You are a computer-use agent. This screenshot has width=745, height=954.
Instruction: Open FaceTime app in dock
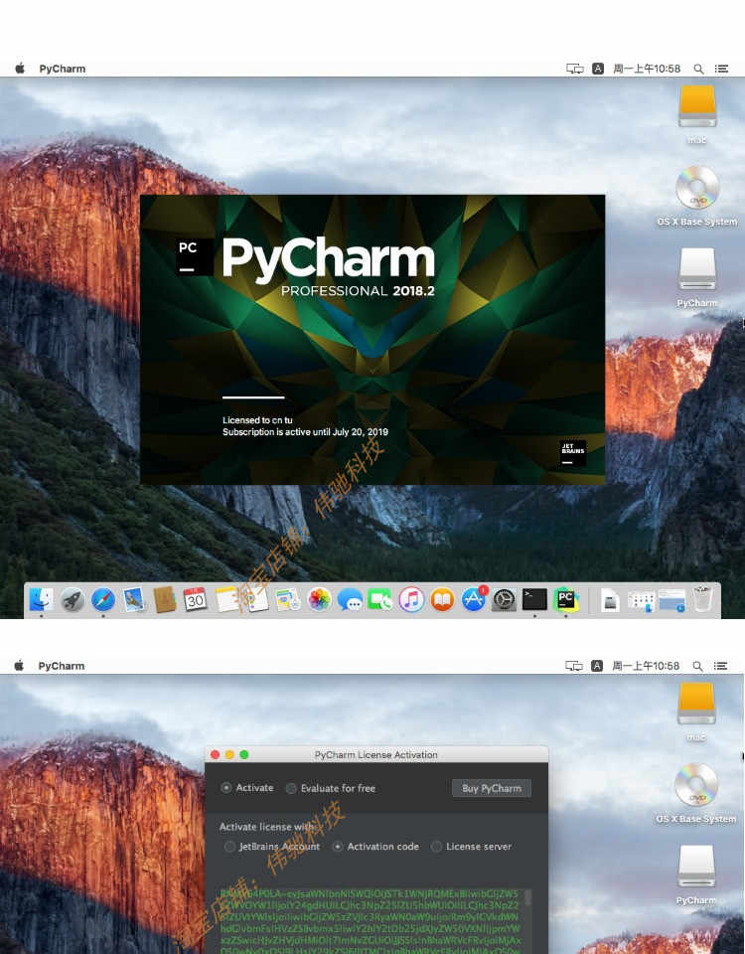tap(380, 600)
